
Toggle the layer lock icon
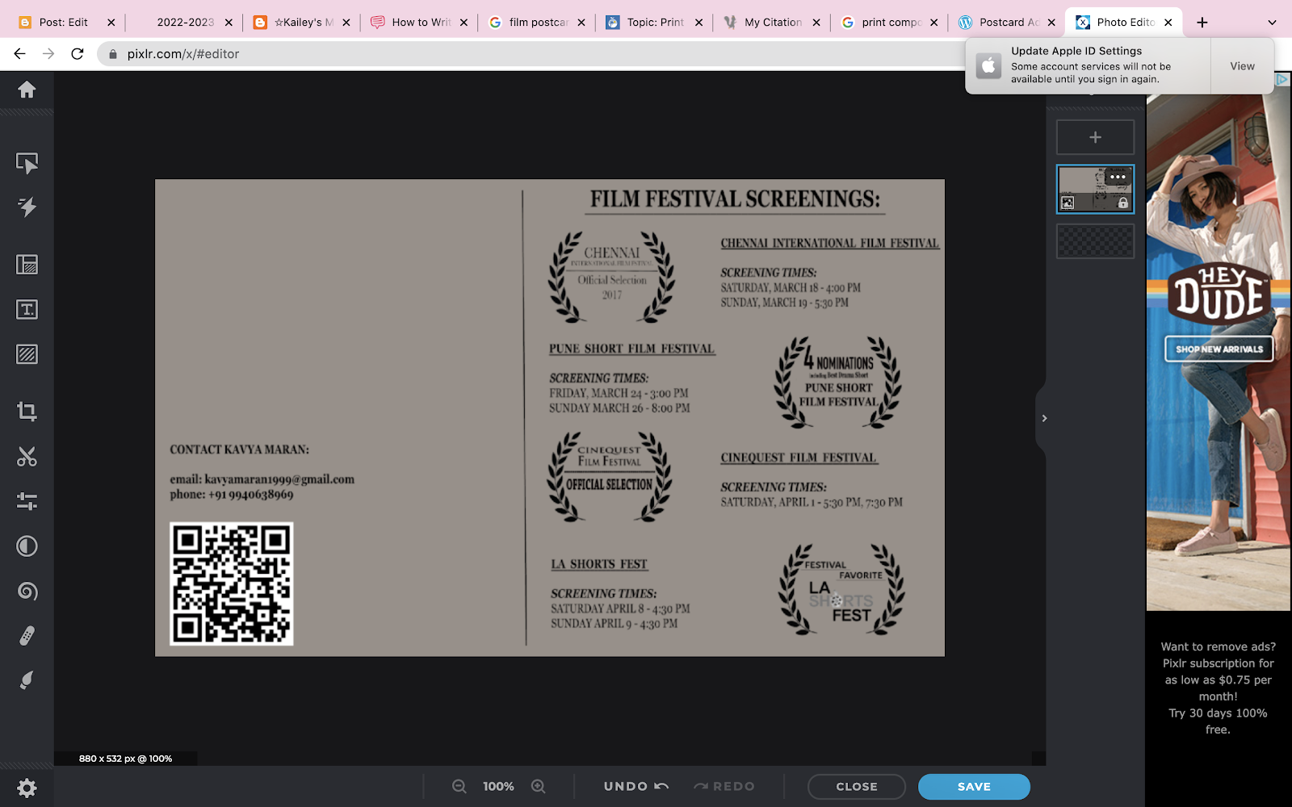point(1122,203)
